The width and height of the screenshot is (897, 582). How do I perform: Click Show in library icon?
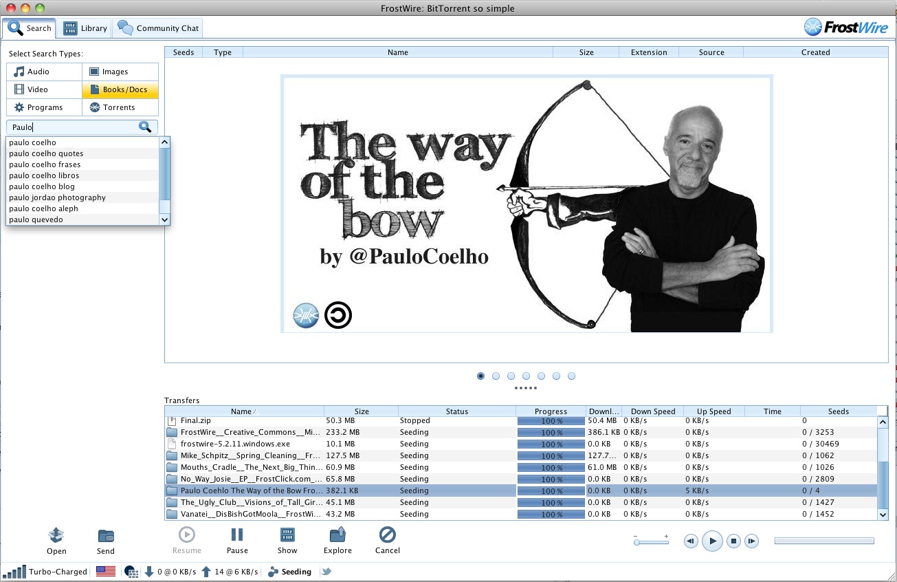pos(287,535)
